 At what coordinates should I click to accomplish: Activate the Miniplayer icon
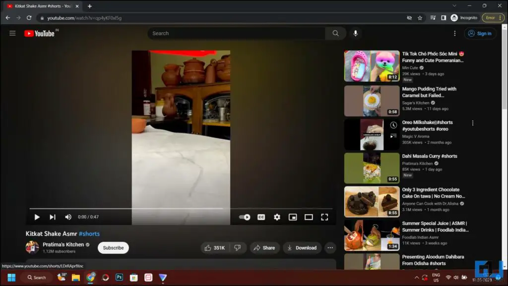click(x=293, y=217)
